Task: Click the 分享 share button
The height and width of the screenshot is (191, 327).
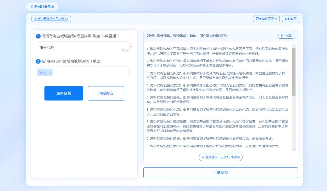Action: [286, 36]
